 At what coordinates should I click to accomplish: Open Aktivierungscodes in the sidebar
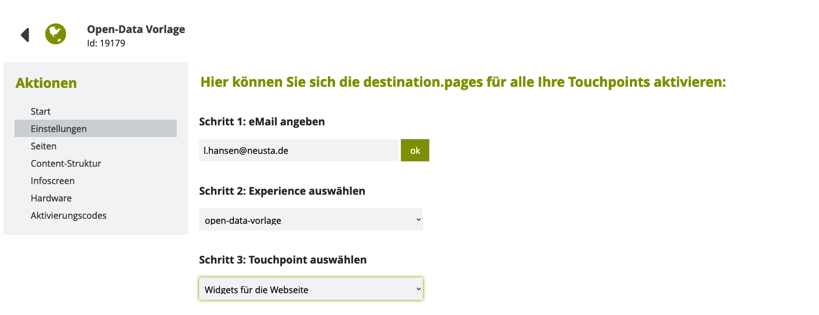(x=96, y=215)
